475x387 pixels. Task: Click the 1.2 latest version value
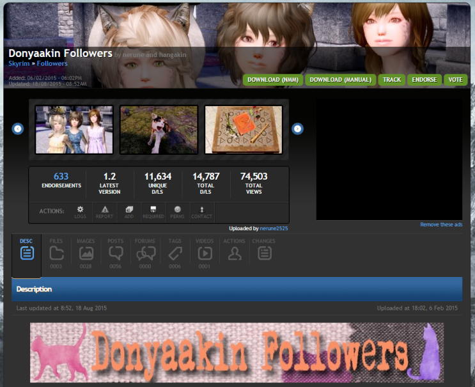coord(109,177)
